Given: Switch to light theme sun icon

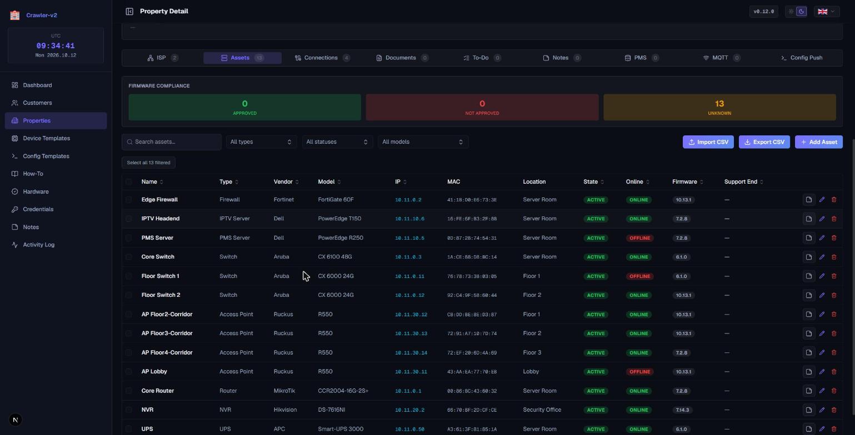Looking at the screenshot, I should click(x=791, y=11).
